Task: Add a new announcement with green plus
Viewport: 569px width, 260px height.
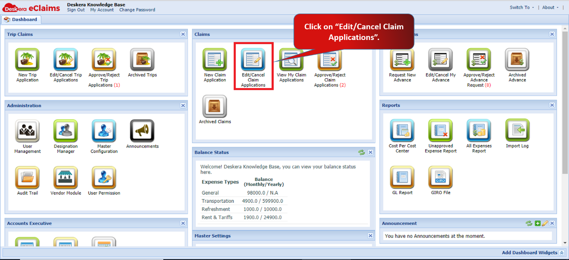Action: (537, 223)
